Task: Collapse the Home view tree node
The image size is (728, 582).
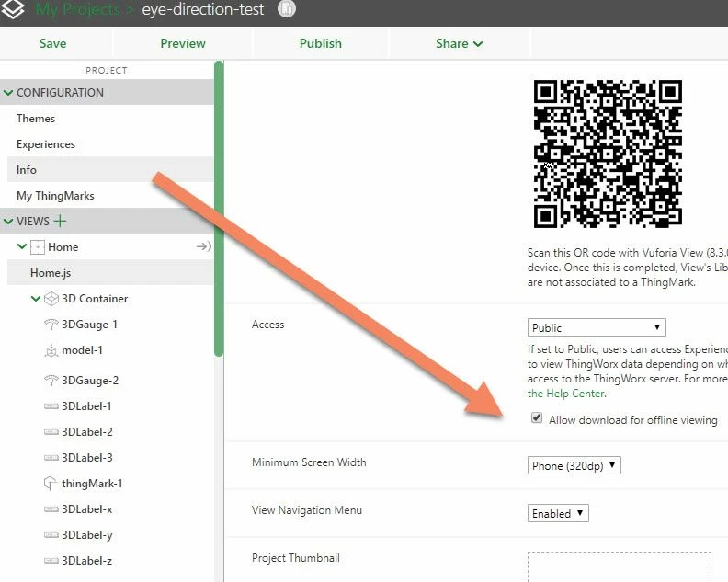Action: click(x=22, y=246)
